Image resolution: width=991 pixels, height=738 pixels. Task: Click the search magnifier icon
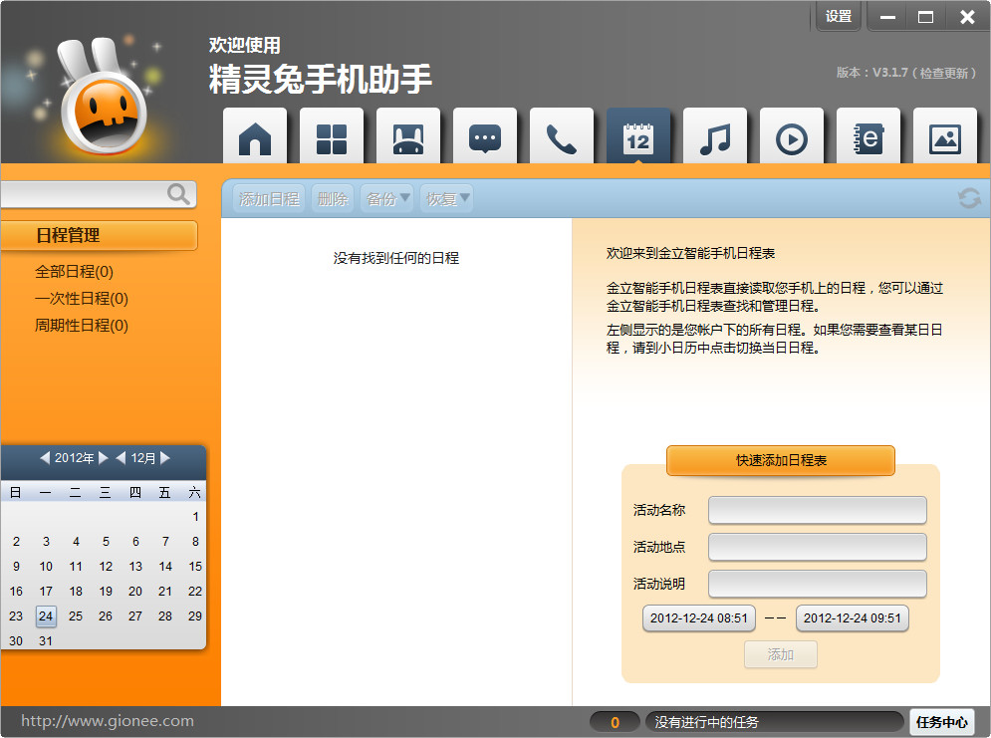(178, 194)
